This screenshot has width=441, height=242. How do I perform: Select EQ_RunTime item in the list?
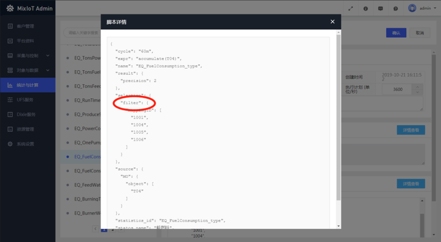pyautogui.click(x=87, y=100)
